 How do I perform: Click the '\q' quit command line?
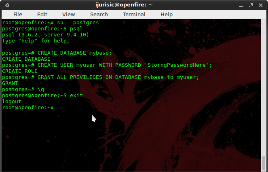point(23,89)
